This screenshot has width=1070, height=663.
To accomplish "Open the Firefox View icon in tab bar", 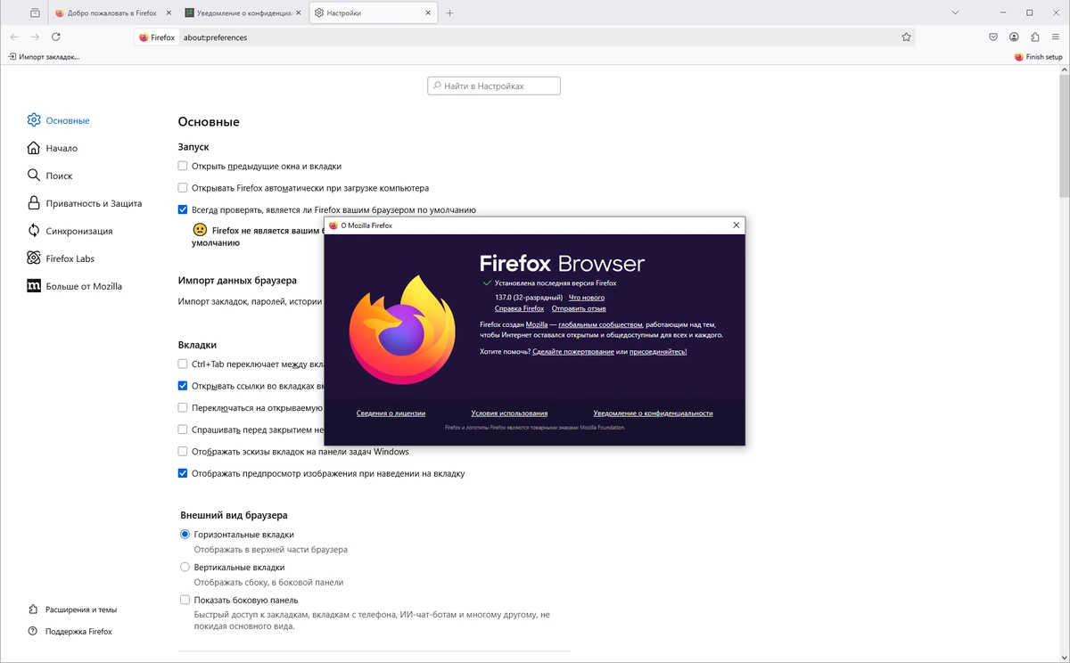I will coord(35,13).
